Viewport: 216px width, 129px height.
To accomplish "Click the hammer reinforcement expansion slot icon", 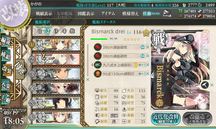I will [x=205, y=85].
